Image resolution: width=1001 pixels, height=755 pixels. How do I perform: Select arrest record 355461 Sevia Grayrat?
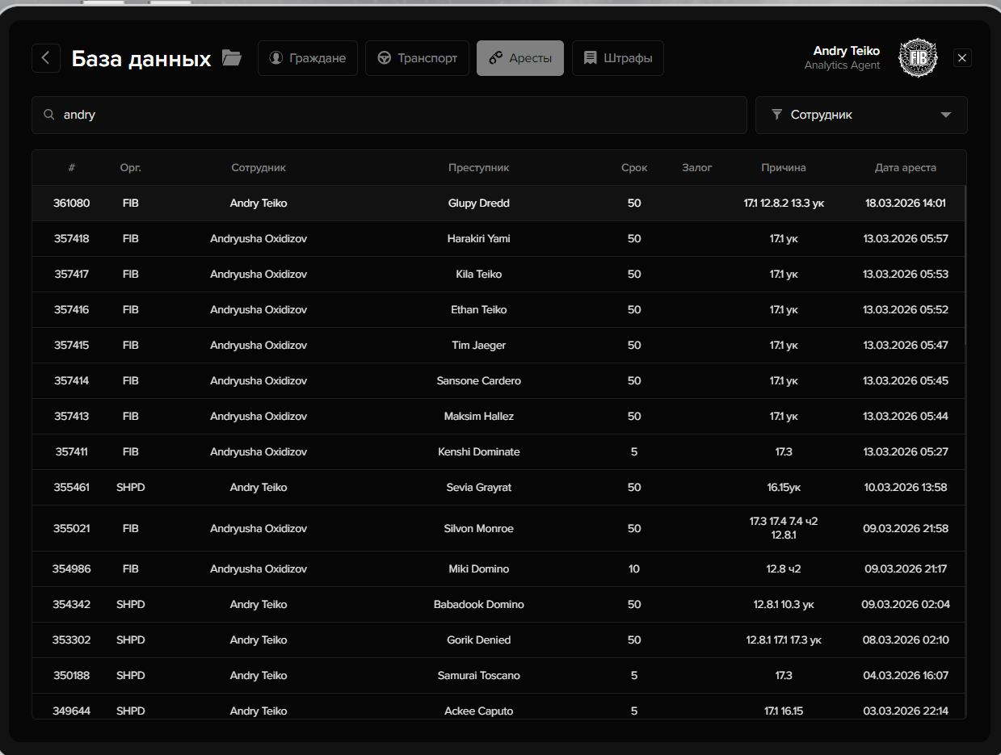478,488
